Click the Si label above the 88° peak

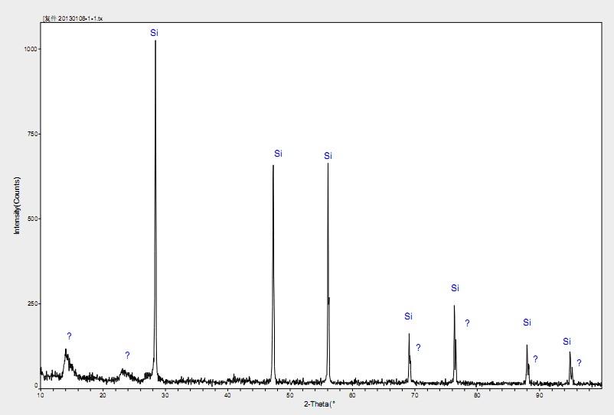click(x=527, y=323)
